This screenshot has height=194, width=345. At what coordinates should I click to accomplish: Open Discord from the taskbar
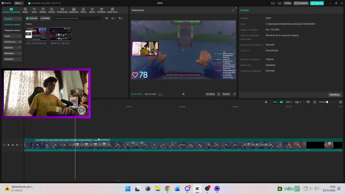pyautogui.click(x=187, y=189)
